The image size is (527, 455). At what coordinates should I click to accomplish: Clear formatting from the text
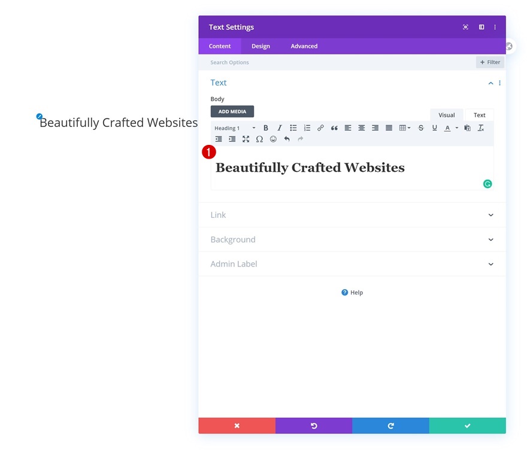pyautogui.click(x=481, y=128)
